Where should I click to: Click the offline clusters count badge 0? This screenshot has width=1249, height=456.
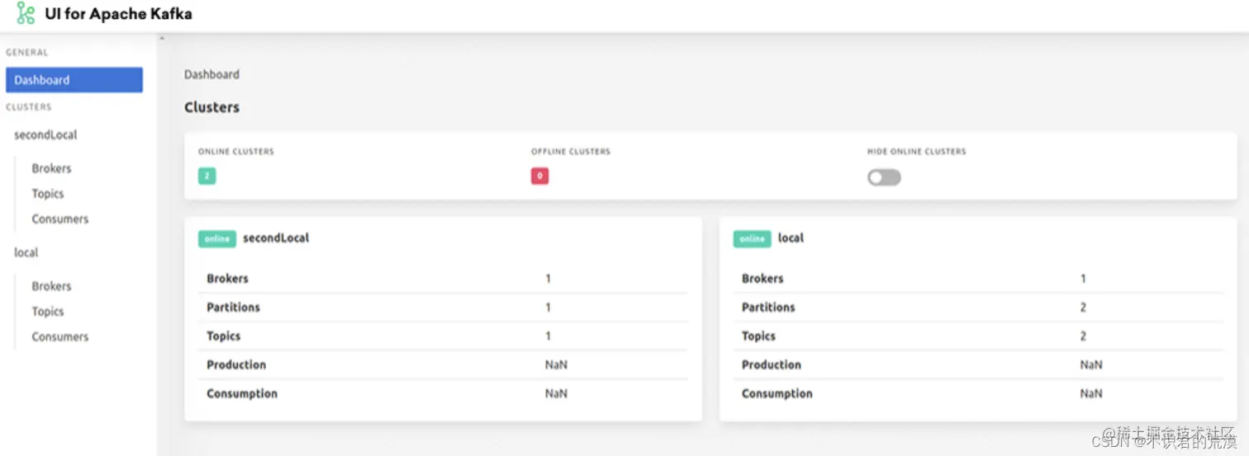539,176
